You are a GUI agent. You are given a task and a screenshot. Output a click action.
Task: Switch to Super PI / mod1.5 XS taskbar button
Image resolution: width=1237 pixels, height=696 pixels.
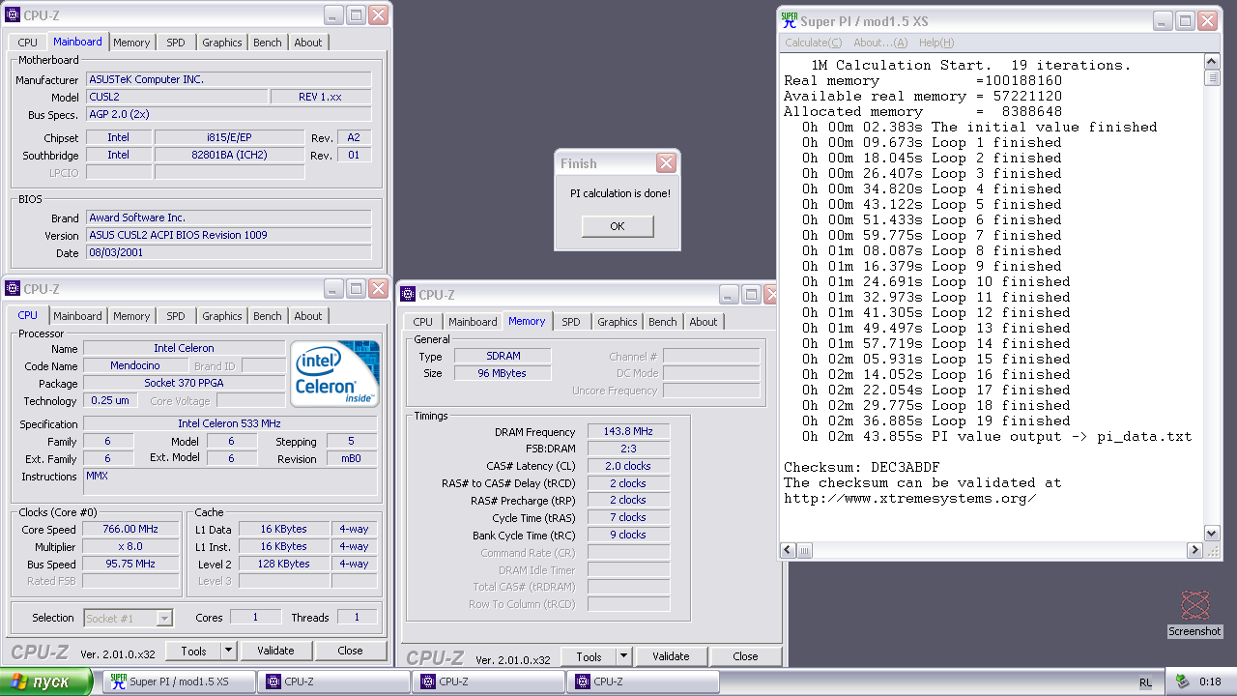180,681
